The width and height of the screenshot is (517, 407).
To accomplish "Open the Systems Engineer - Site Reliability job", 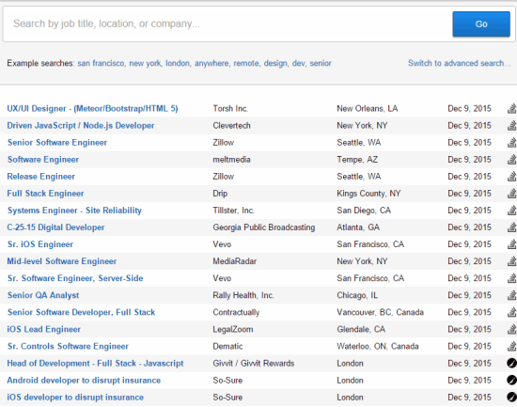I will (74, 211).
